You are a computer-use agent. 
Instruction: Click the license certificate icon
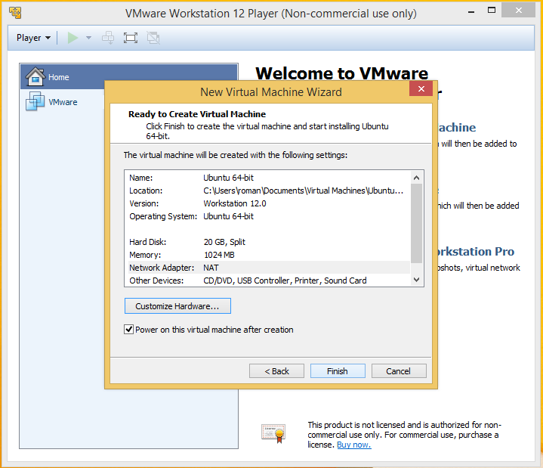pyautogui.click(x=273, y=434)
